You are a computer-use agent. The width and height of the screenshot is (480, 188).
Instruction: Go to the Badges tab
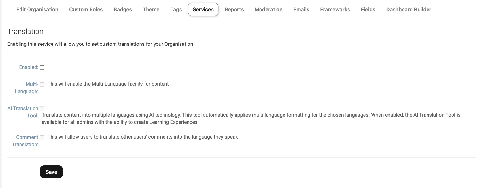pos(123,9)
